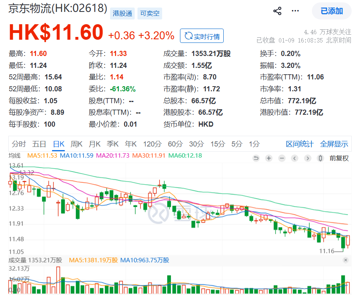Open the 前复权 adjustment dropdown
Image resolution: width=356 pixels, height=295 pixels.
(339, 158)
